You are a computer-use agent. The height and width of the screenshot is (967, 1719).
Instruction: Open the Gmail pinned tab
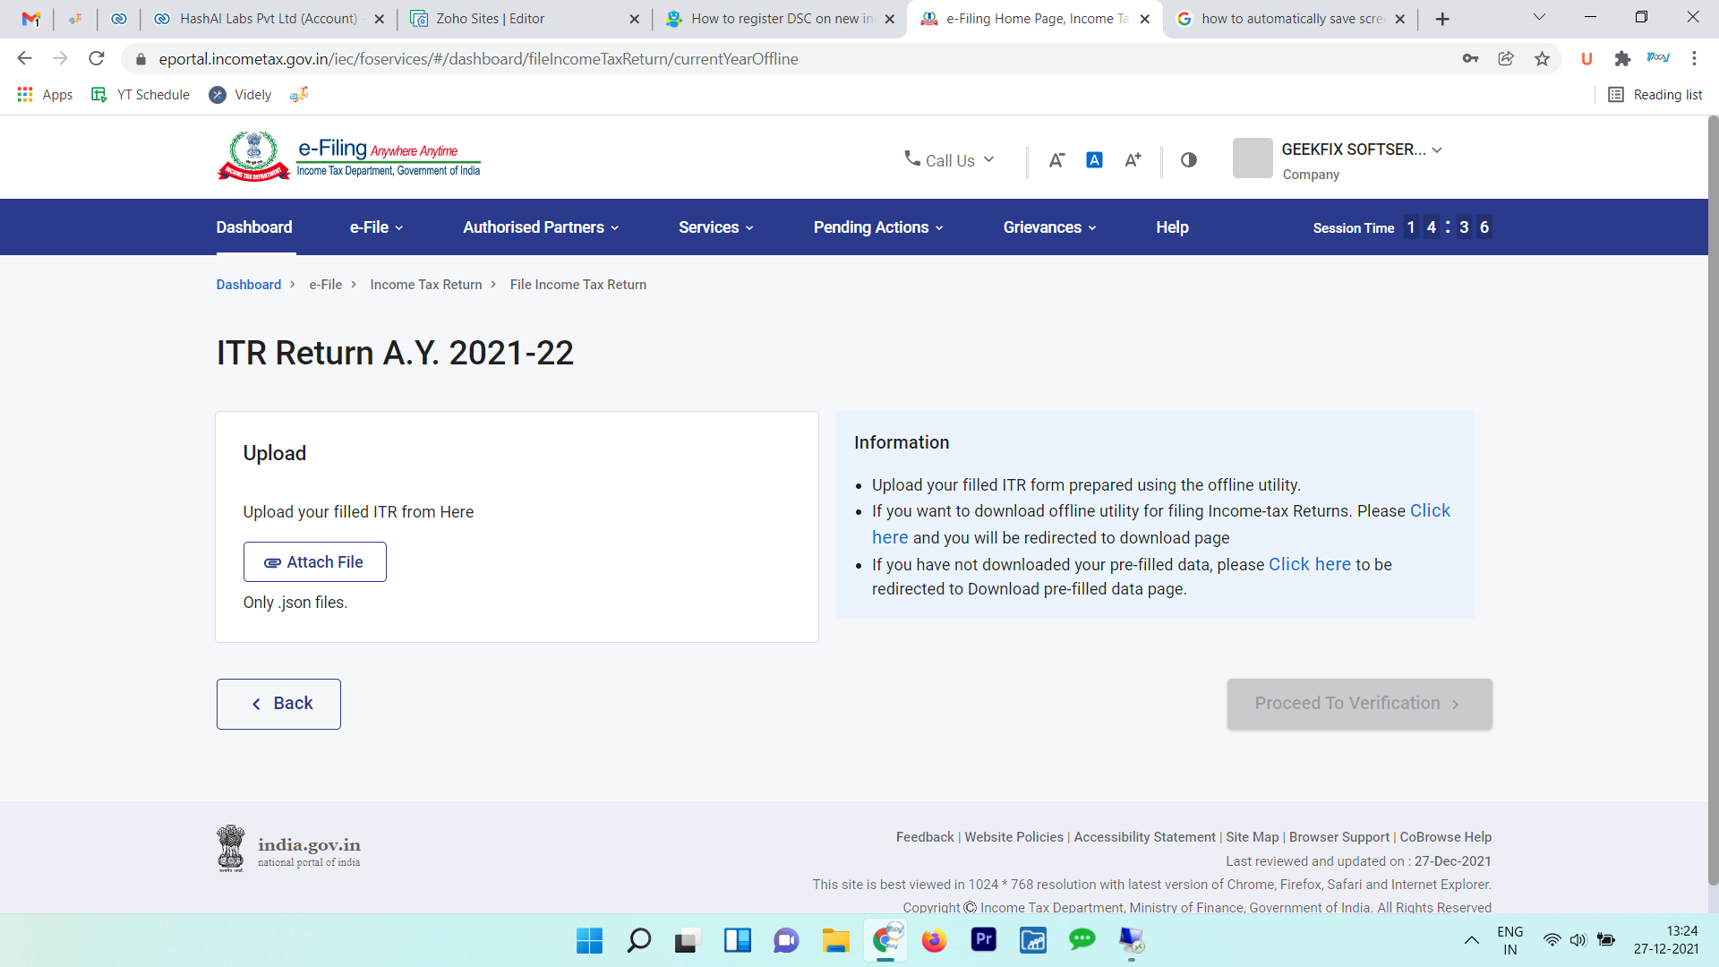30,19
